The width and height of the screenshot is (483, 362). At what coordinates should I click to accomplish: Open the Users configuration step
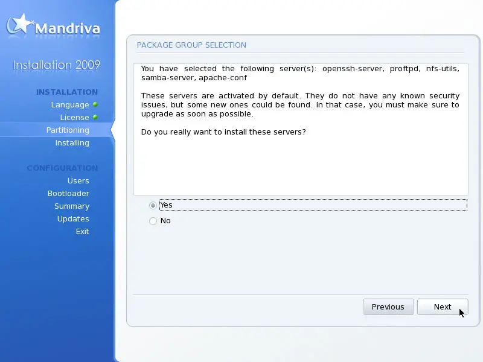click(x=78, y=181)
